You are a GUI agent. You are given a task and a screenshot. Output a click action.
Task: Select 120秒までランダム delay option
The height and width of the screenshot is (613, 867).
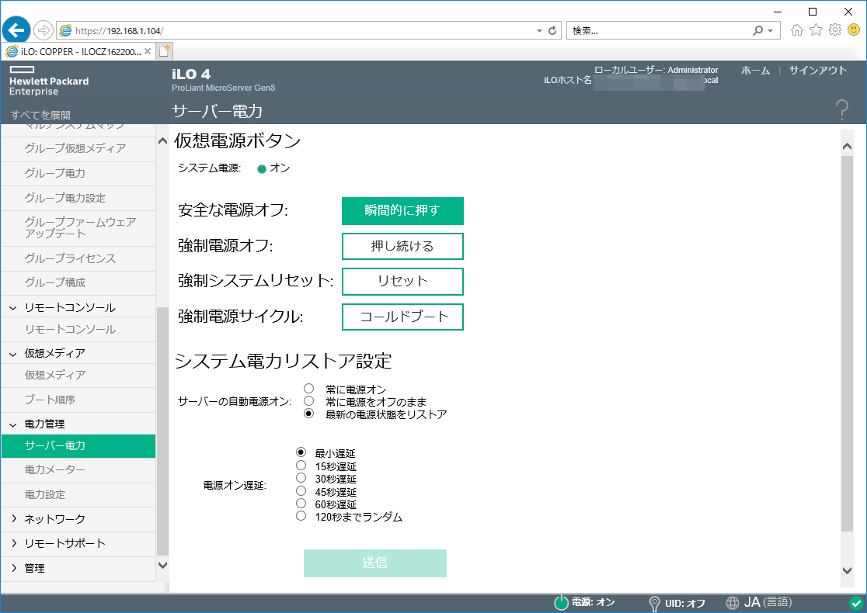[301, 516]
